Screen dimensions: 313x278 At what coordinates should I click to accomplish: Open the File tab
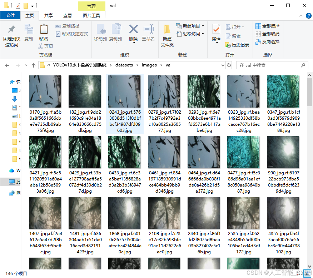coord(10,15)
